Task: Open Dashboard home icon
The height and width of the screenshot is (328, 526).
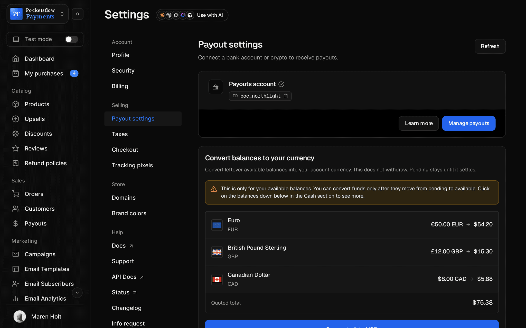Action: coord(16,59)
